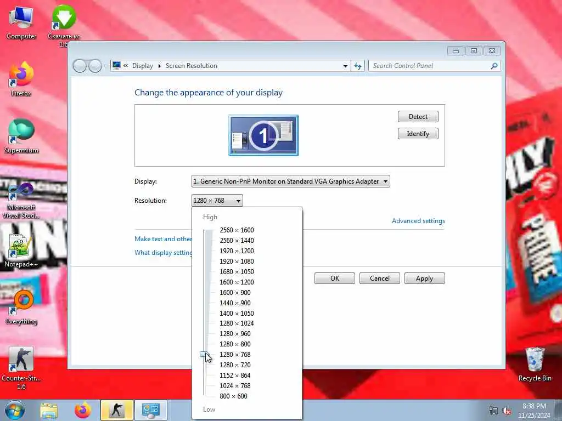Open the Supermium desktop shortcut
Viewport: 562px width, 421px height.
[21, 136]
